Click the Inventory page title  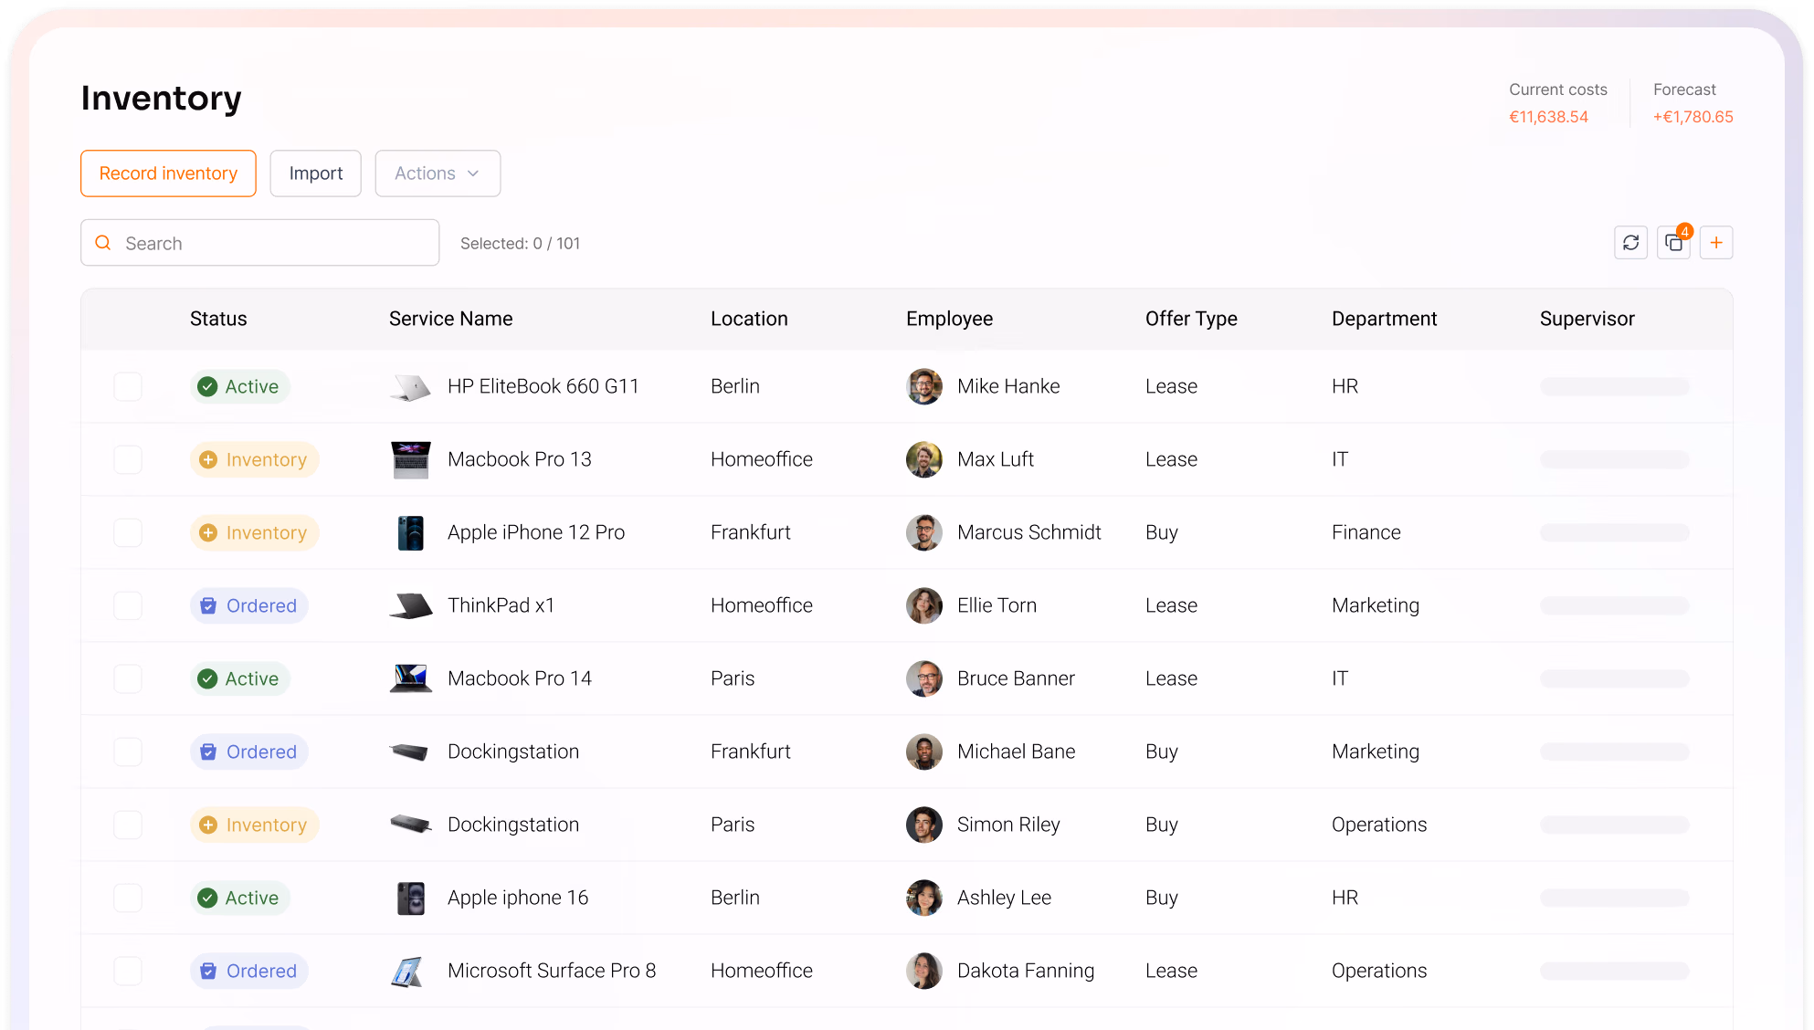(x=161, y=98)
